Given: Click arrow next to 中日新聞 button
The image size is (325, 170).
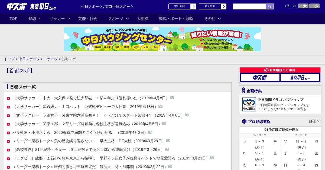Looking at the screenshot, I should click(193, 6).
